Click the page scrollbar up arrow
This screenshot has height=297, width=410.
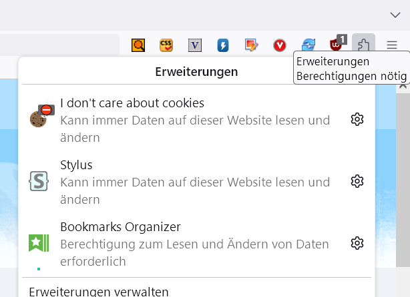(403, 87)
